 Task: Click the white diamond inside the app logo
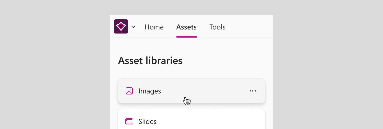pyautogui.click(x=121, y=26)
